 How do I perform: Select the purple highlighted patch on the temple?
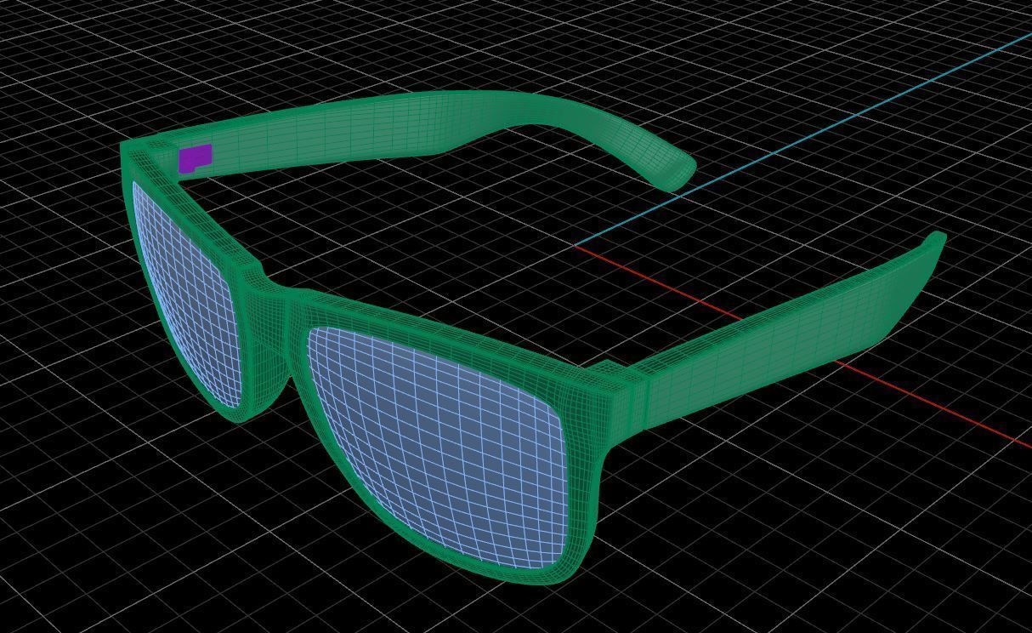coord(195,158)
